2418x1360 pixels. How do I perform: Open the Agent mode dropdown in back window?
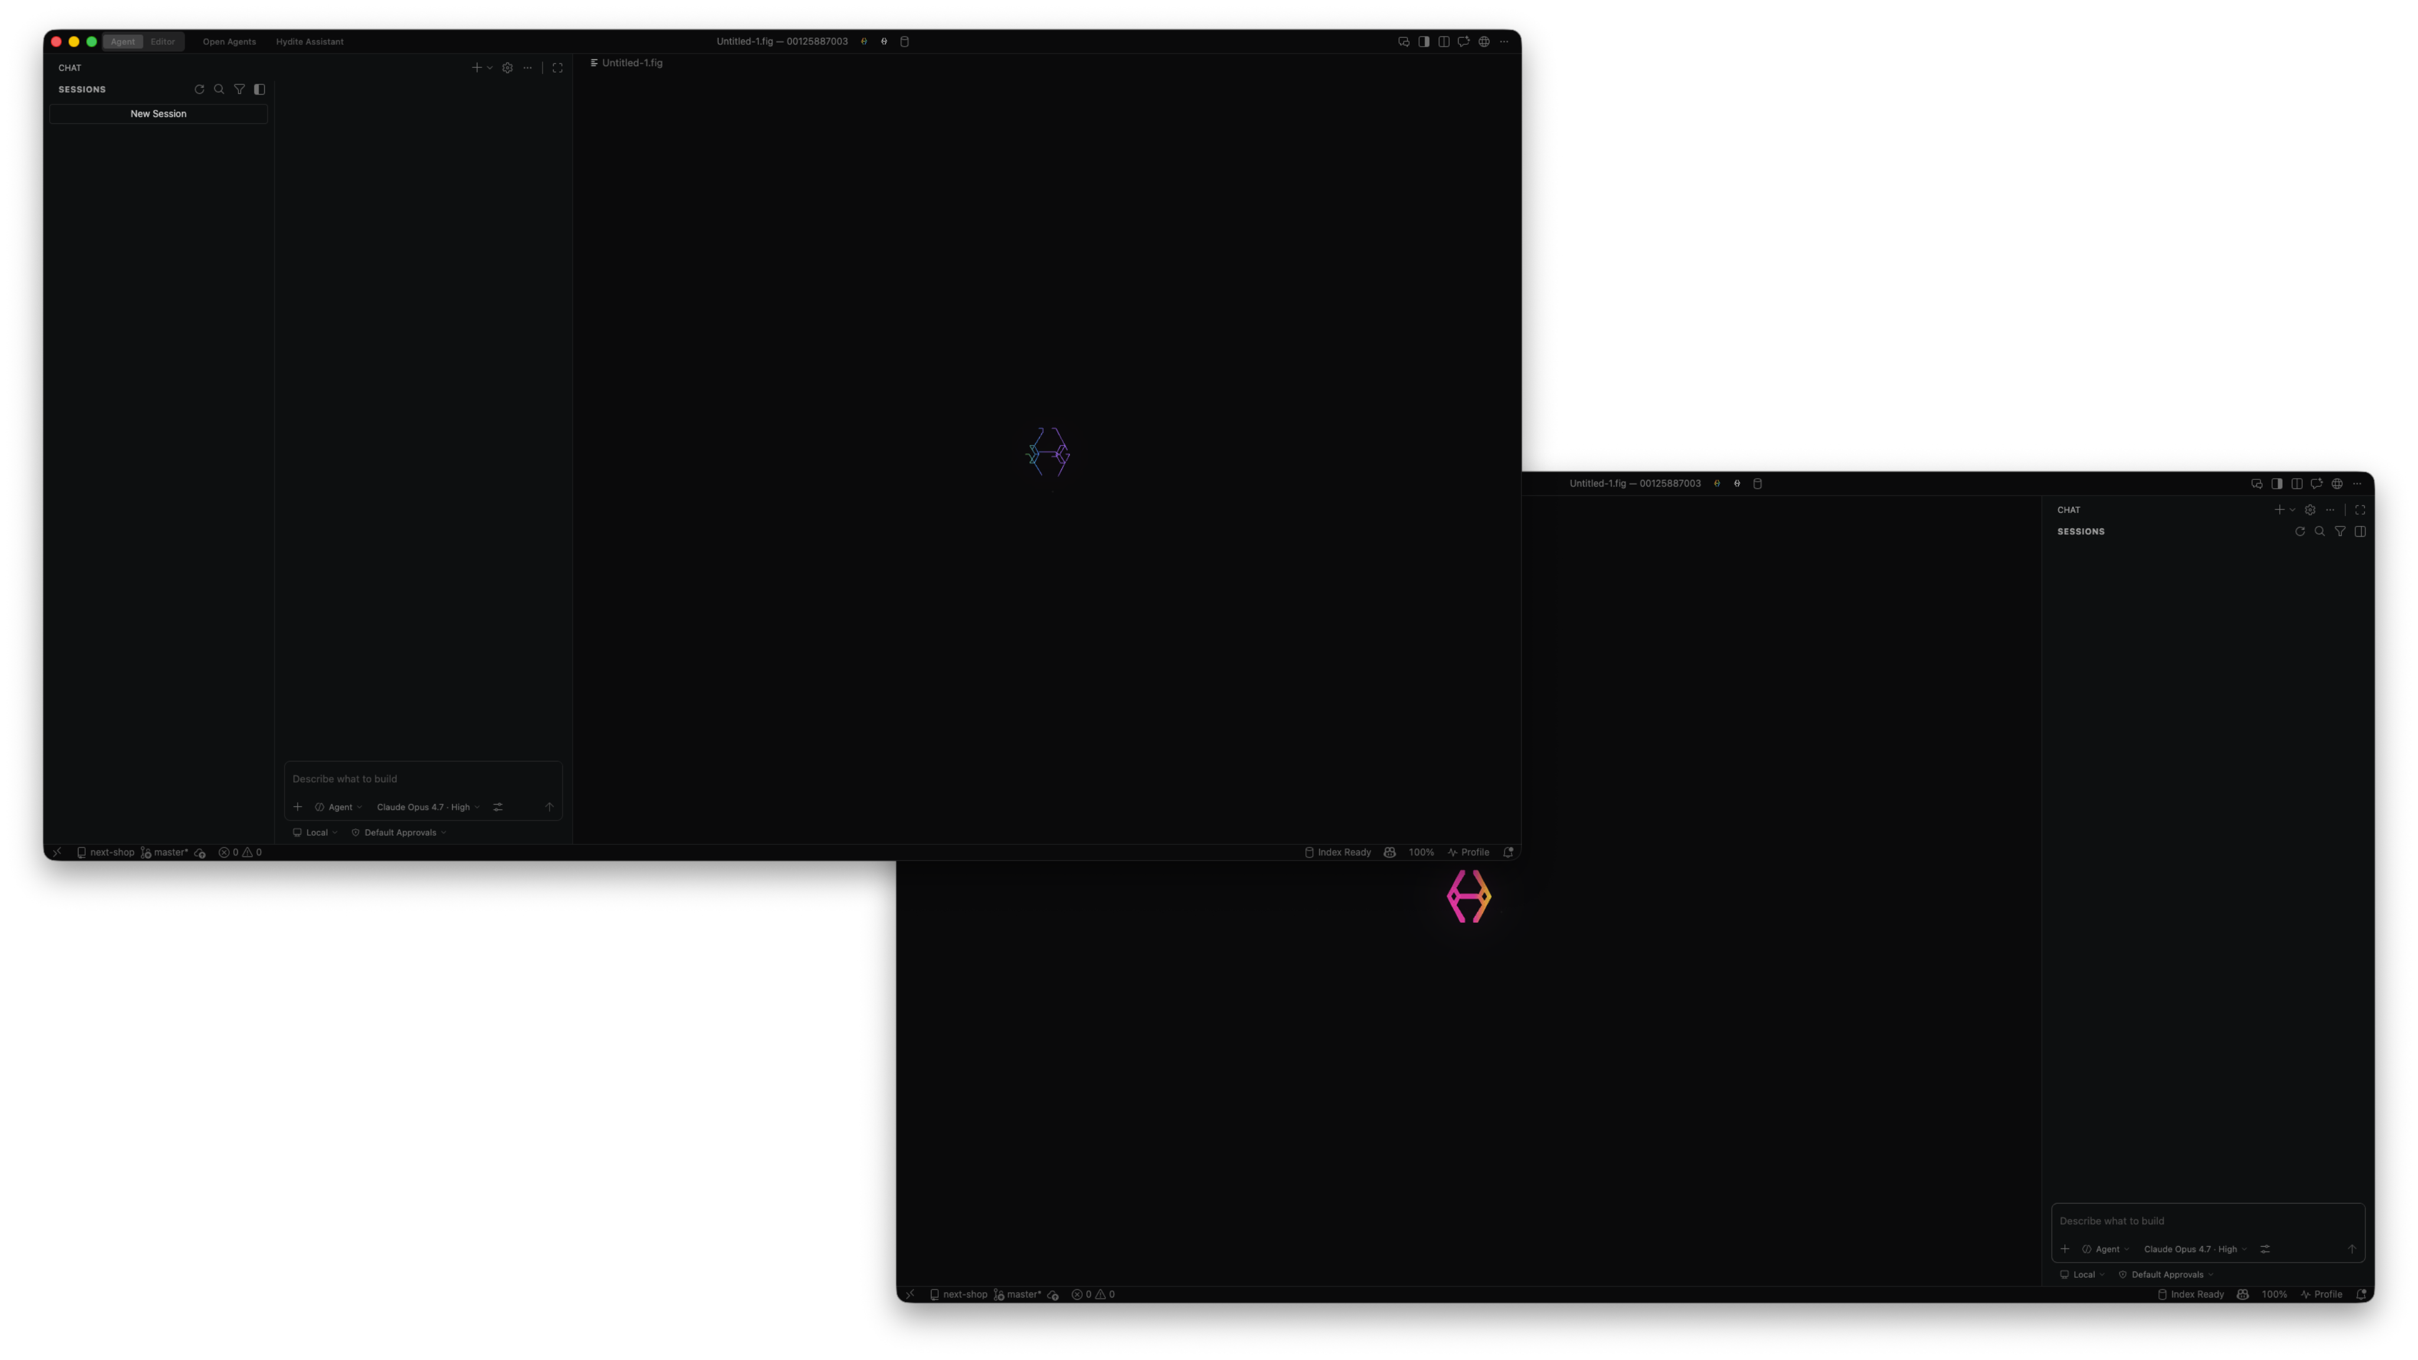(2106, 1249)
